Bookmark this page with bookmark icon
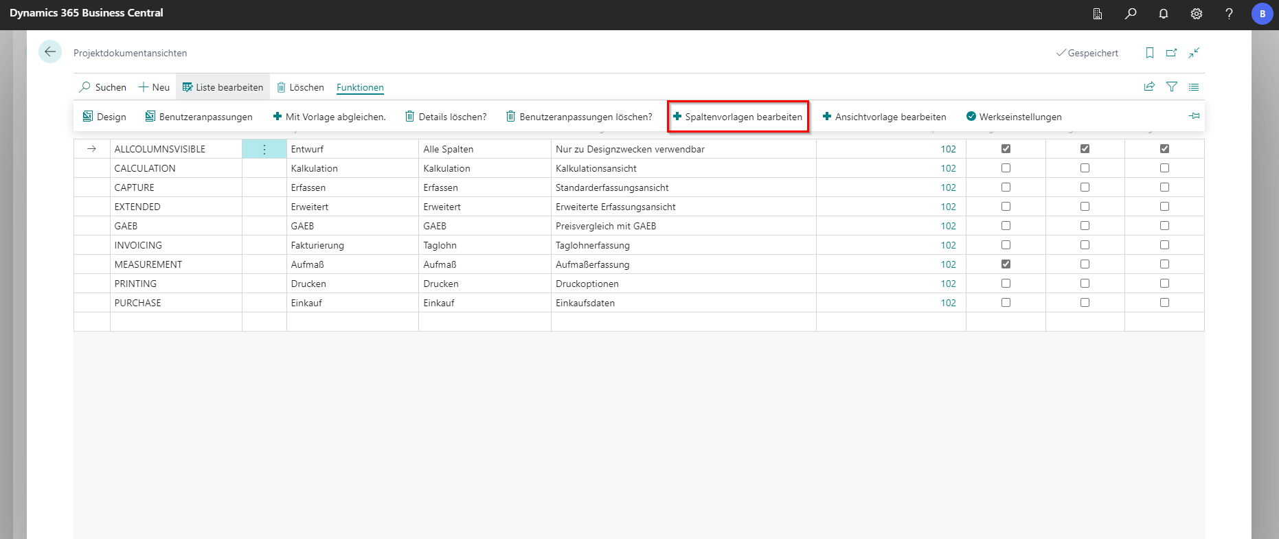Viewport: 1279px width, 539px height. 1150,53
